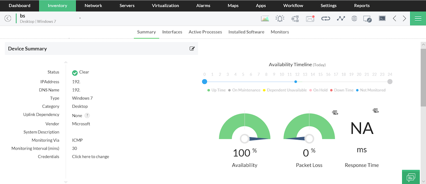Click the down arrow below the summary fields

66,182
